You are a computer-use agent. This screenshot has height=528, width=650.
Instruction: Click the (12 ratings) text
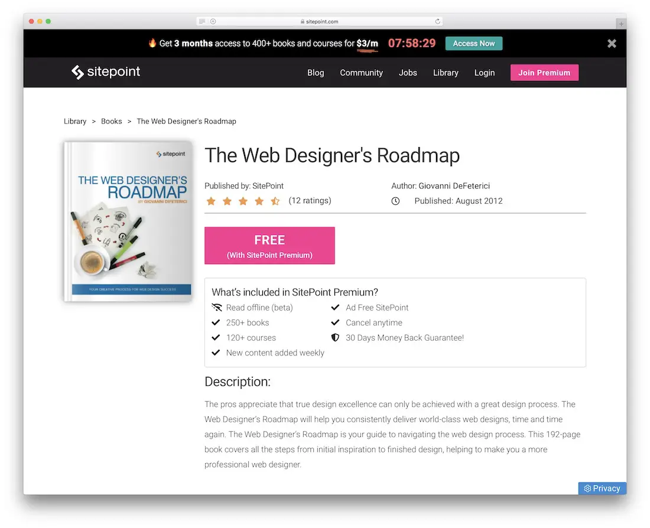click(x=310, y=201)
